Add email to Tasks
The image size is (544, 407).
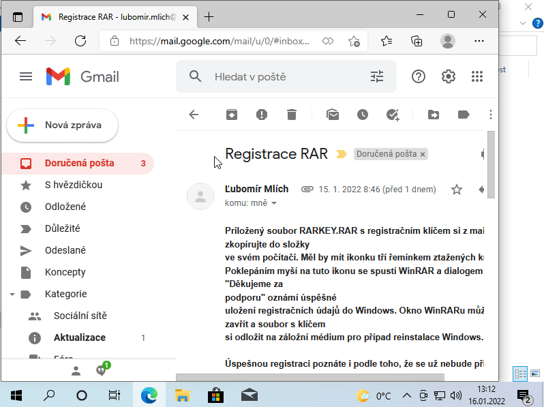pyautogui.click(x=393, y=115)
